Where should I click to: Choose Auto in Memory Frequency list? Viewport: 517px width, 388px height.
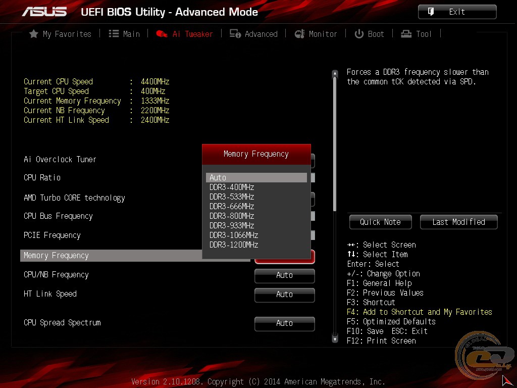(256, 177)
